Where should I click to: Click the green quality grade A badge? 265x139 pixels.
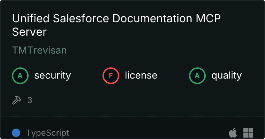coord(197,75)
